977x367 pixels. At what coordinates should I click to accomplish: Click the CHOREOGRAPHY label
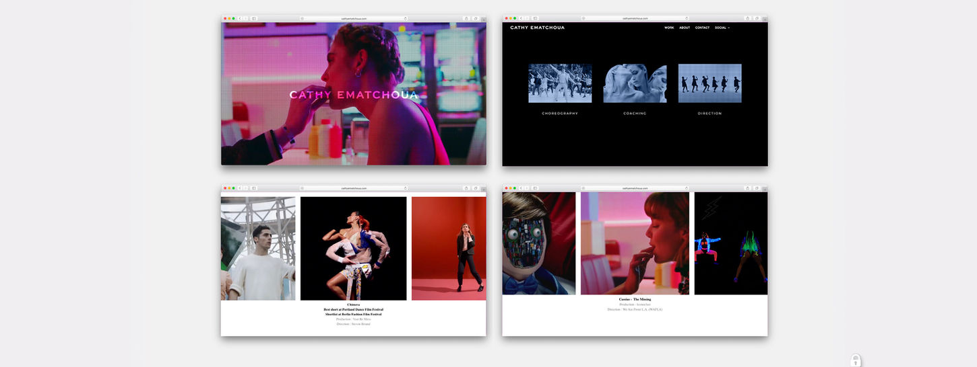560,114
